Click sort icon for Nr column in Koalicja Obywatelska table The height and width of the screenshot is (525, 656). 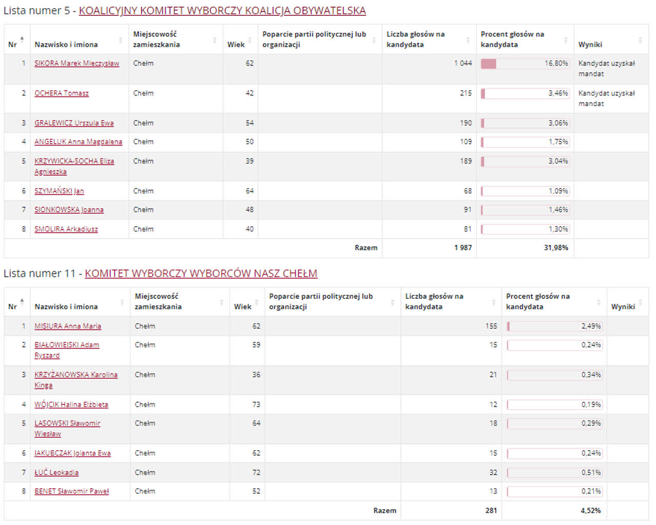(22, 39)
